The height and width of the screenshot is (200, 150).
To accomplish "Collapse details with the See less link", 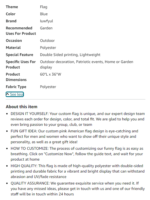I will [15, 94].
